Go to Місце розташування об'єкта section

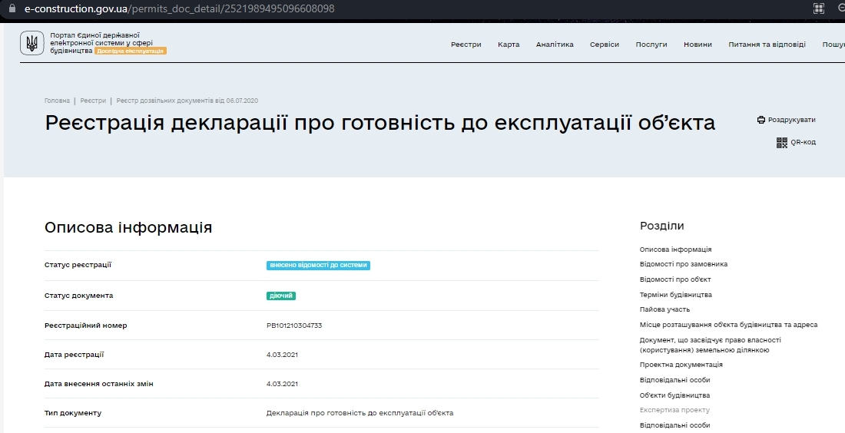tap(728, 325)
